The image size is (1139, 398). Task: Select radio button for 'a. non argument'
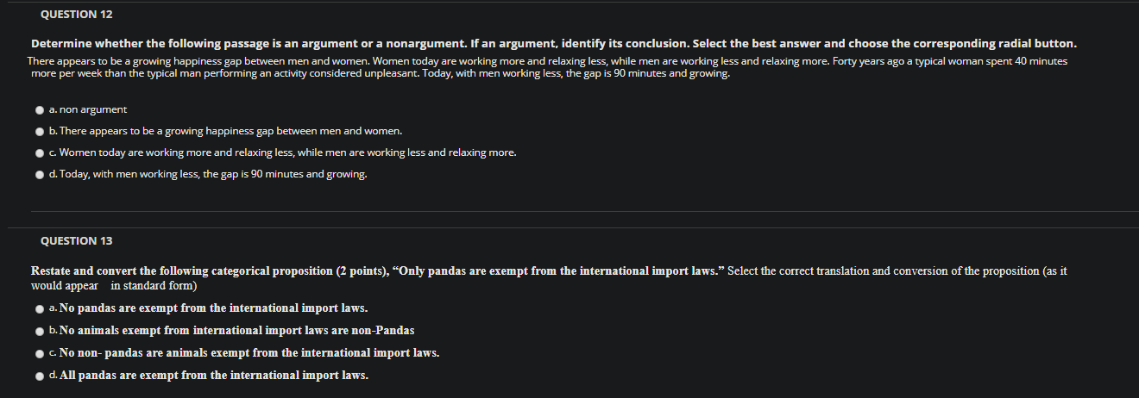pyautogui.click(x=40, y=110)
